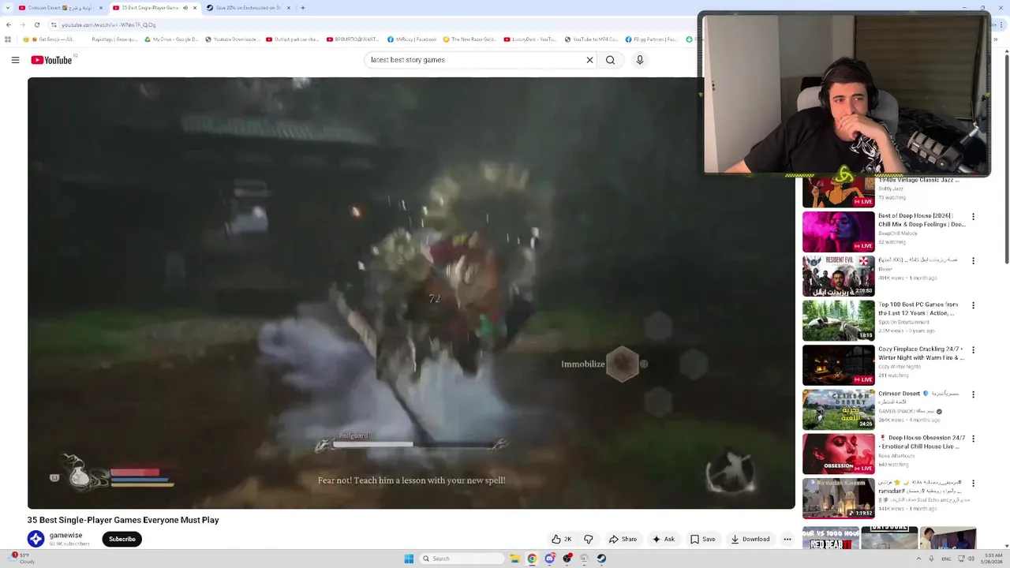The image size is (1010, 568).
Task: Open Deep House Obsession 24/7 thumbnail
Action: tap(838, 454)
